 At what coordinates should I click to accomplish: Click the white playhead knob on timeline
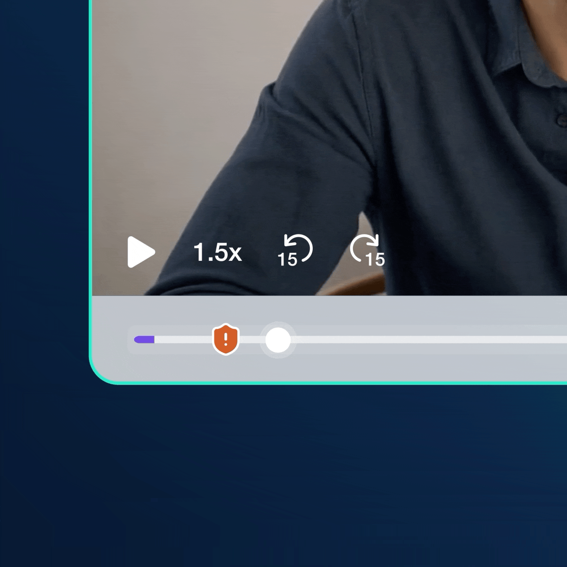278,340
